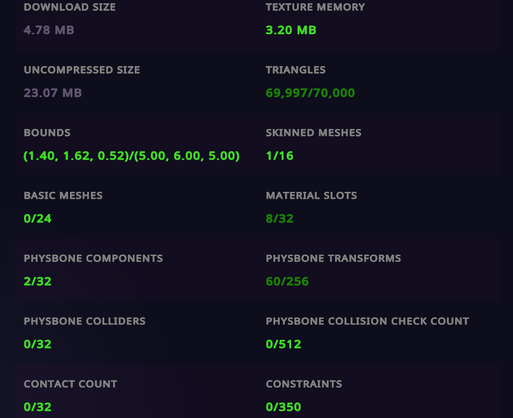This screenshot has height=418, width=513.
Task: Click the 1/16 skinned meshes value
Action: pos(280,156)
